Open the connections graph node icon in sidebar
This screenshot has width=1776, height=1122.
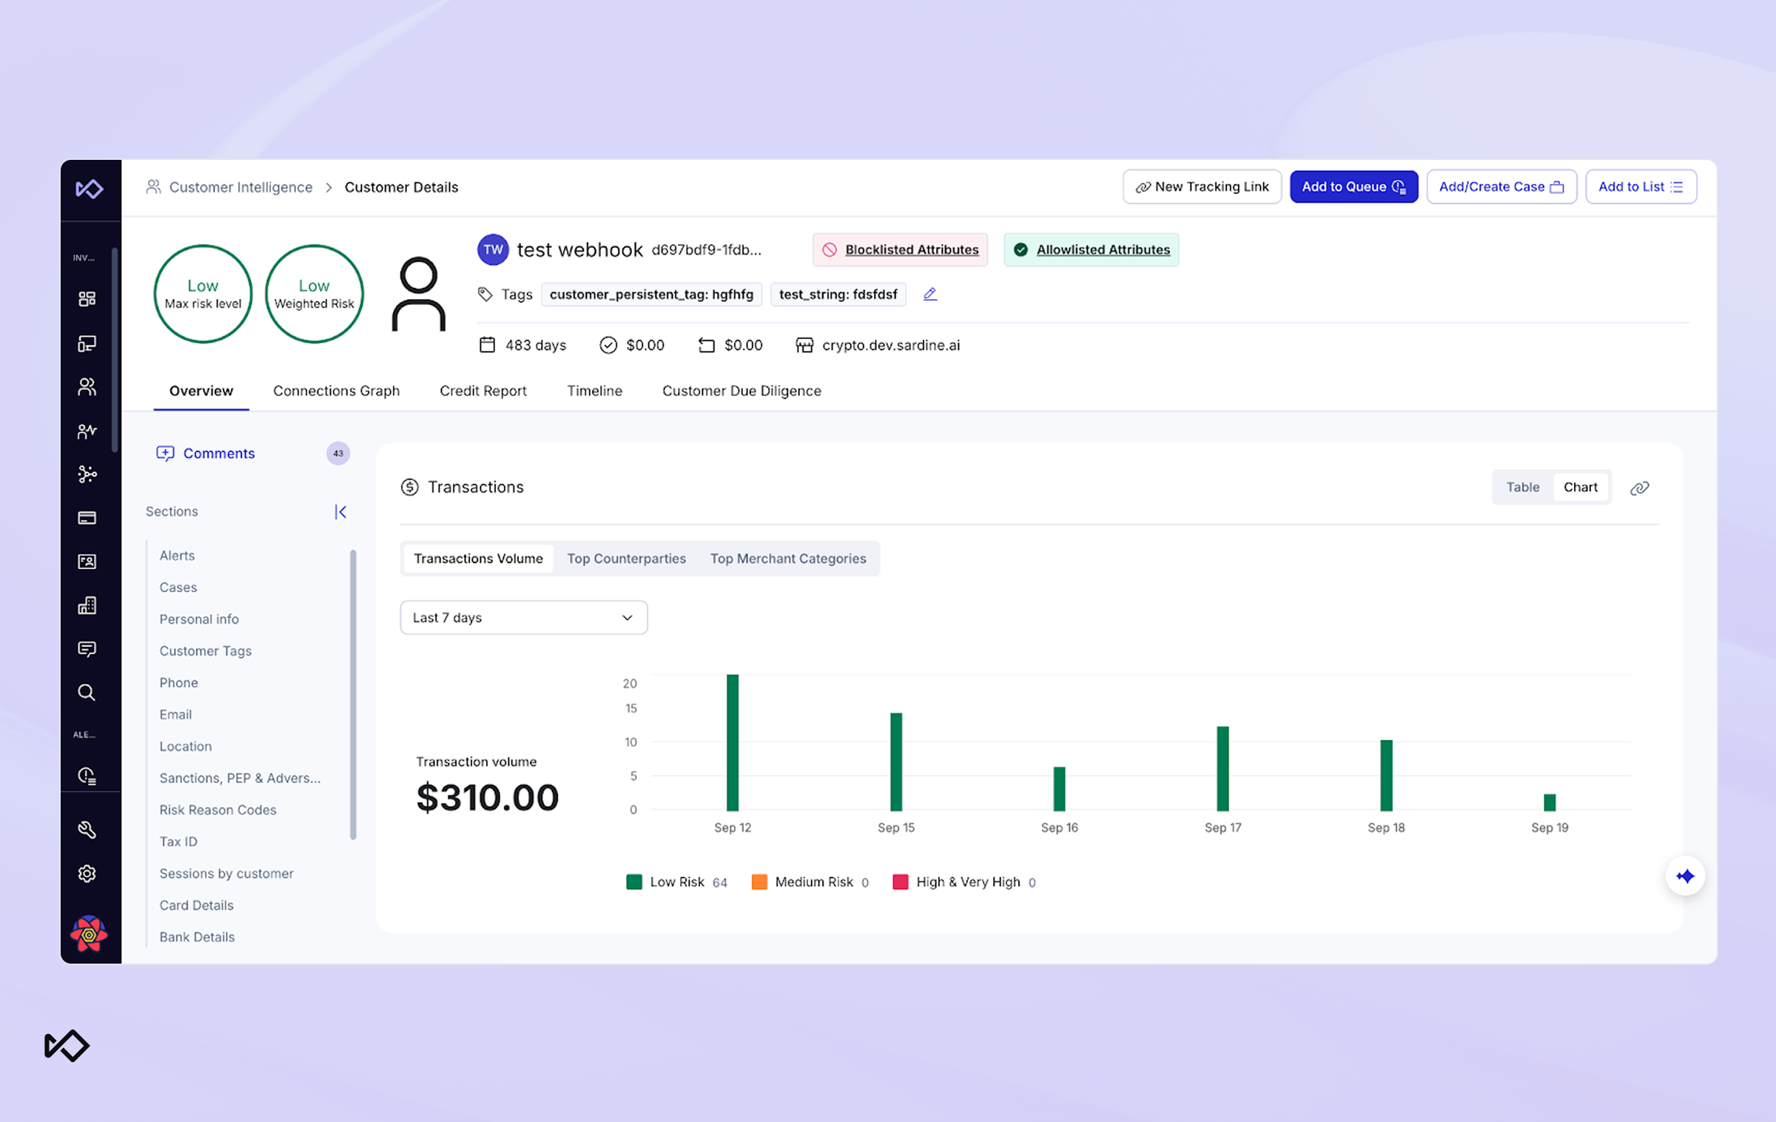pyautogui.click(x=87, y=474)
